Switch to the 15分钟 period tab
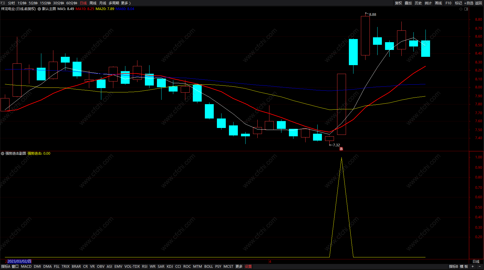 click(45, 3)
